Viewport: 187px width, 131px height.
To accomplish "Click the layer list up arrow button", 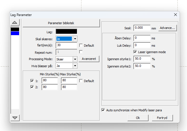I will tap(15, 22).
